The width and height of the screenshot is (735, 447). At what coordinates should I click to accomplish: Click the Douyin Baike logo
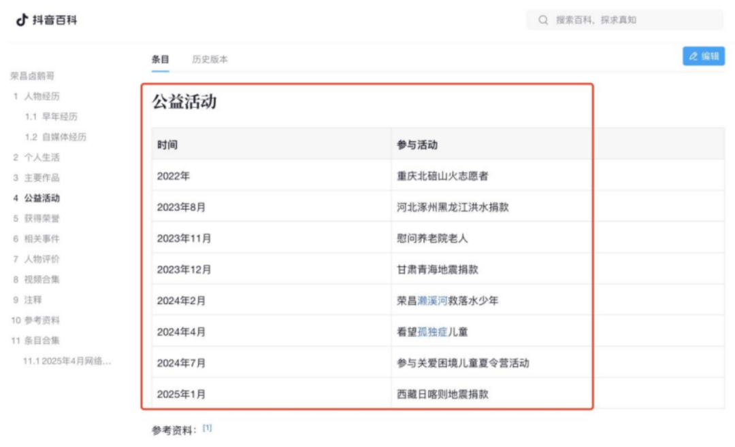[46, 20]
